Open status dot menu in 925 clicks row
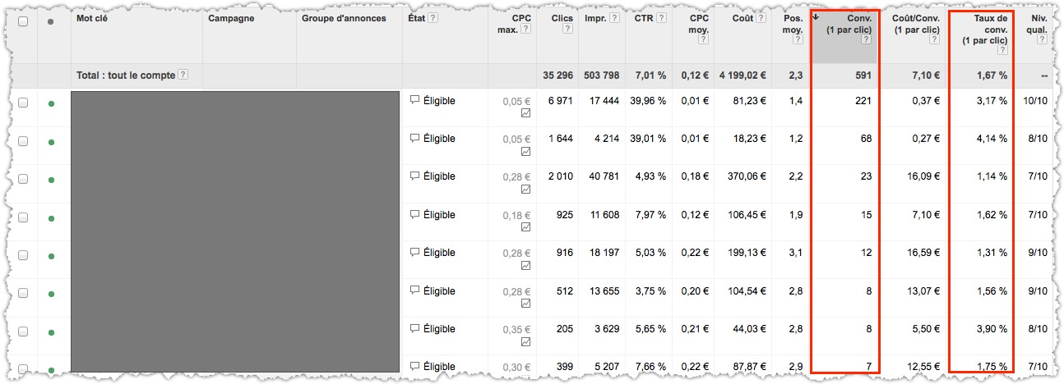1064x384 pixels. coord(52,218)
